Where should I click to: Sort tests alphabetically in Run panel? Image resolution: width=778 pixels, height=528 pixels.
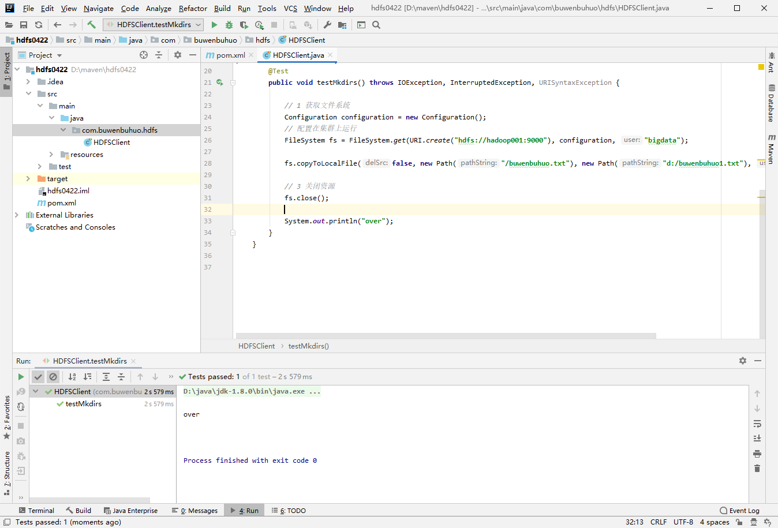pos(72,377)
